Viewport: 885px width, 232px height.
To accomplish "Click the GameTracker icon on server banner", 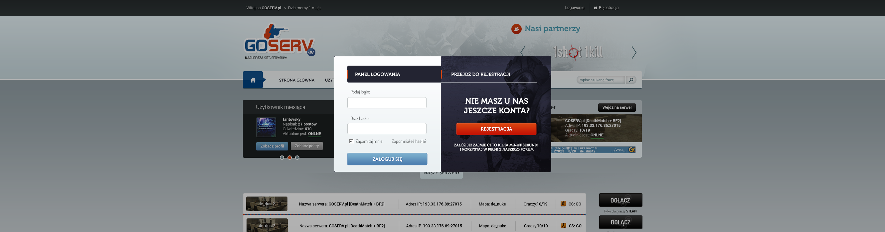I will pos(631,150).
